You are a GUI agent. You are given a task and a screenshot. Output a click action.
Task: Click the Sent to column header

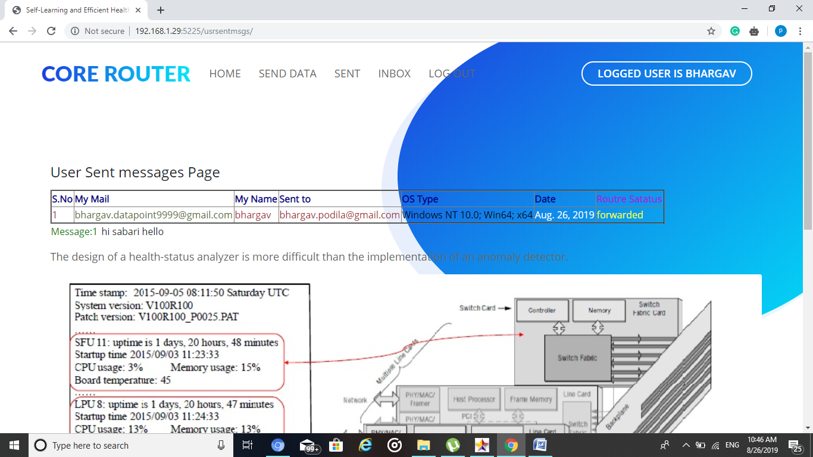click(x=340, y=199)
